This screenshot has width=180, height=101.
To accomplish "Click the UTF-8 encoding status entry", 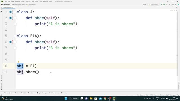I will click(x=151, y=95).
